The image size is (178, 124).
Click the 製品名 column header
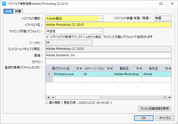point(127,68)
